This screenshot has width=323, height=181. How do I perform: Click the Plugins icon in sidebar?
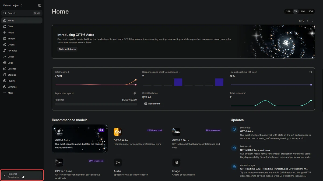click(x=5, y=81)
